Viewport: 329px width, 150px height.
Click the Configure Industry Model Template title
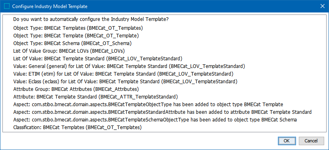[50, 6]
